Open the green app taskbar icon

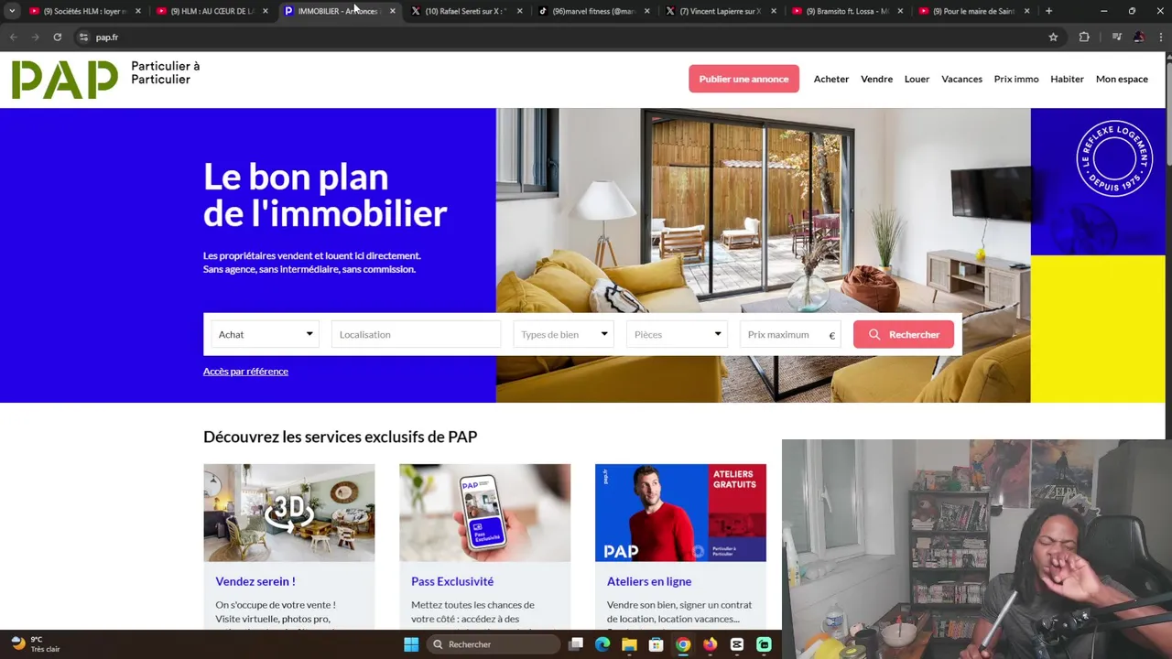tap(764, 644)
